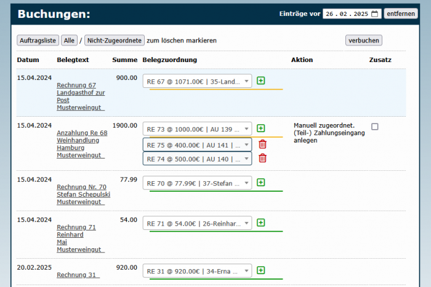
Task: Delete the RE 75 assignment via trash icon
Action: click(263, 144)
